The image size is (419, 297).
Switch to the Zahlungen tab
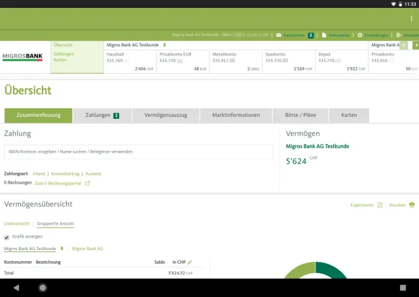pyautogui.click(x=102, y=116)
